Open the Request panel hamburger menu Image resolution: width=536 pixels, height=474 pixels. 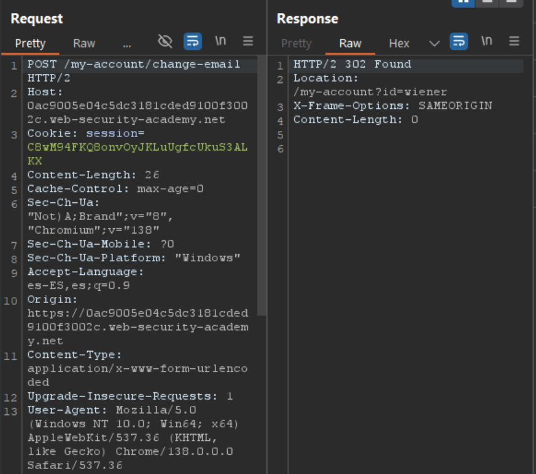248,41
